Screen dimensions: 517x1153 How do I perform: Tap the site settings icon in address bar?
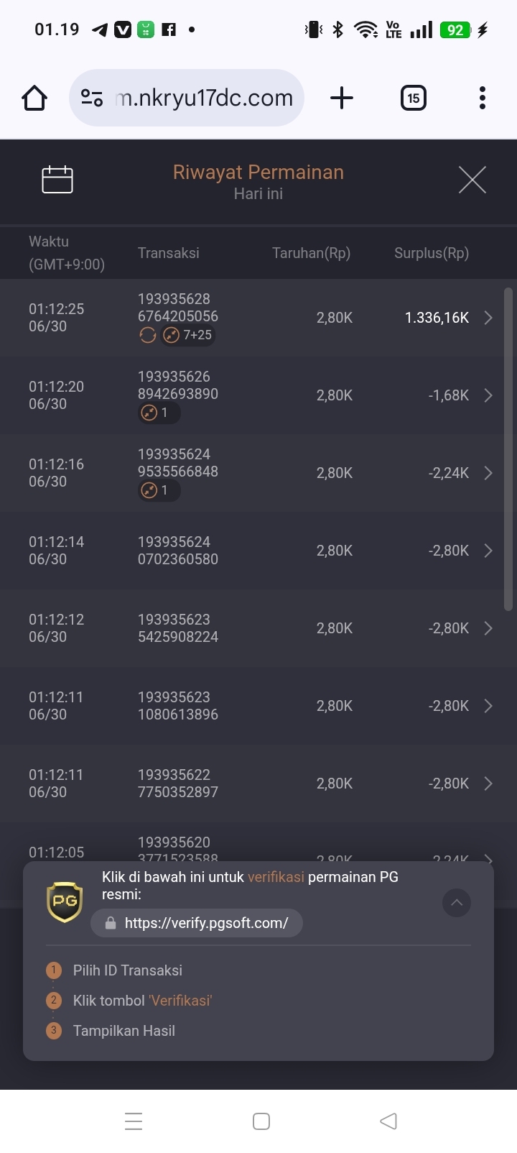click(92, 98)
